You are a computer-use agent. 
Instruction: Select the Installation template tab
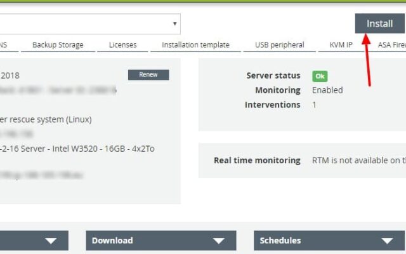(x=195, y=45)
